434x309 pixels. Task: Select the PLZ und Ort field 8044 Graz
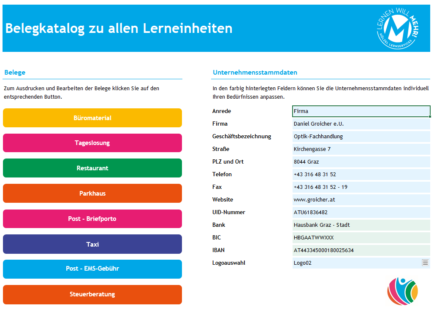(361, 162)
